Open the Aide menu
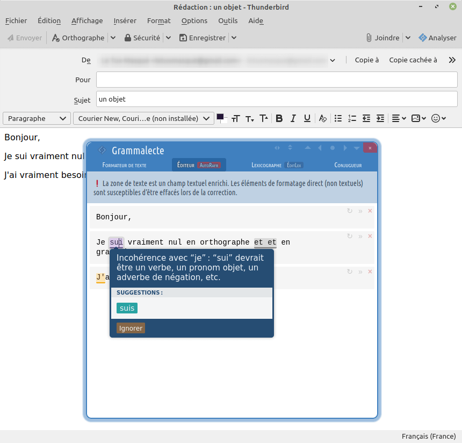This screenshot has height=443, width=462. (x=256, y=20)
